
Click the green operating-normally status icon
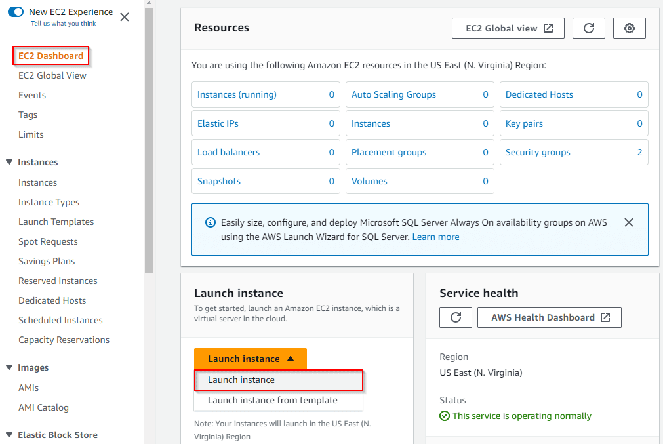[445, 416]
